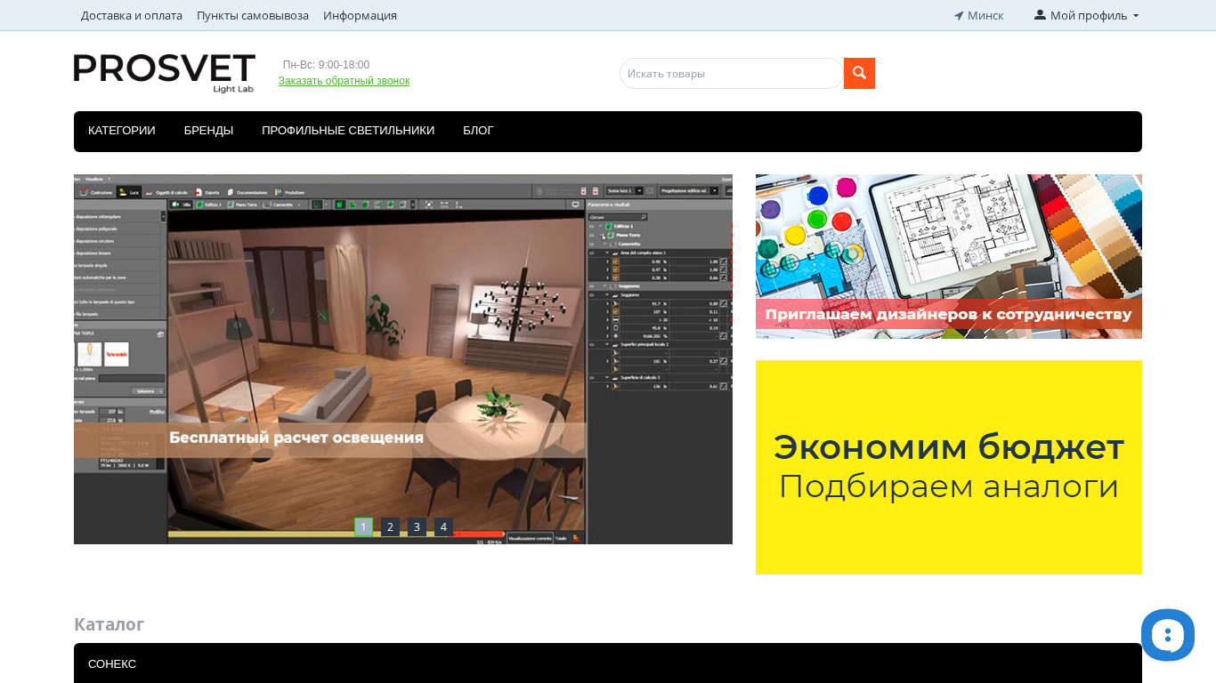The height and width of the screenshot is (683, 1216).
Task: Click the Minsk location arrow icon
Action: [x=959, y=16]
